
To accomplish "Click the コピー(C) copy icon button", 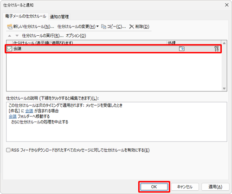I will (103, 26).
